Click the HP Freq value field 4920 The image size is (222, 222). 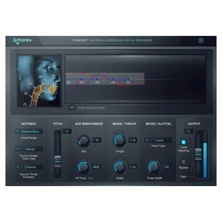pos(96,167)
